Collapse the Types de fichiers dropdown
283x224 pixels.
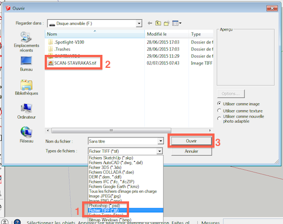point(160,151)
